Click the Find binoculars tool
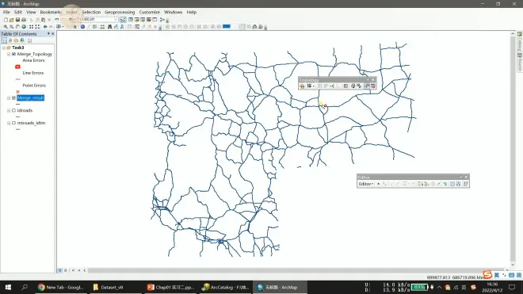Screen dimensions: 523x294 pyautogui.click(x=109, y=27)
